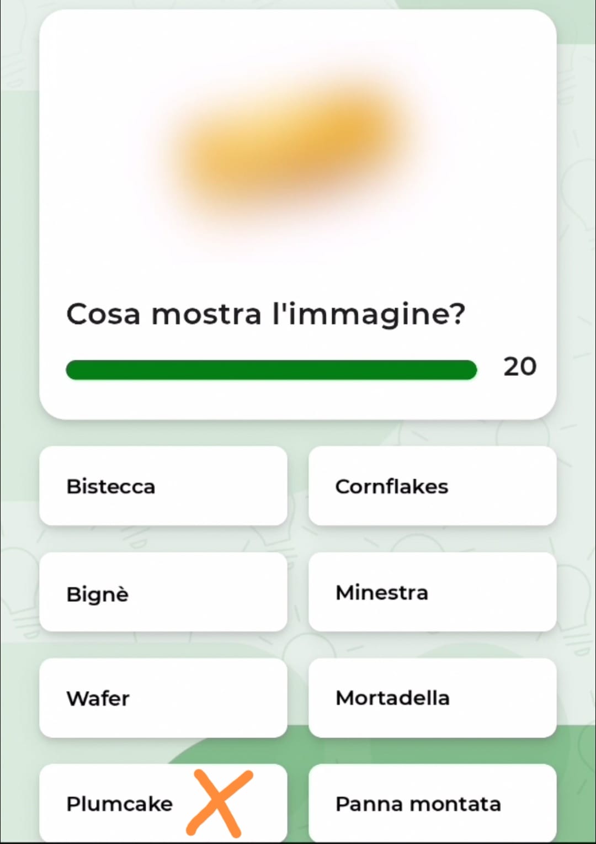Click the timer number 20
This screenshot has width=596, height=844.
(x=519, y=367)
